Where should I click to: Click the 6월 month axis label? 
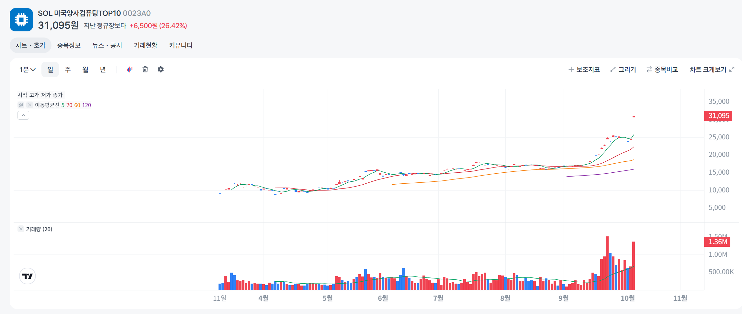click(383, 298)
